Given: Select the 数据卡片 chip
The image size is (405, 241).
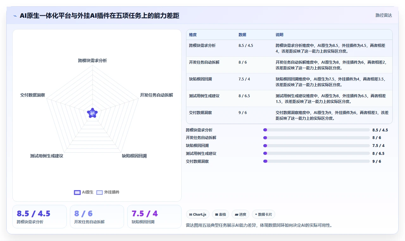Looking at the screenshot, I should 263,214.
